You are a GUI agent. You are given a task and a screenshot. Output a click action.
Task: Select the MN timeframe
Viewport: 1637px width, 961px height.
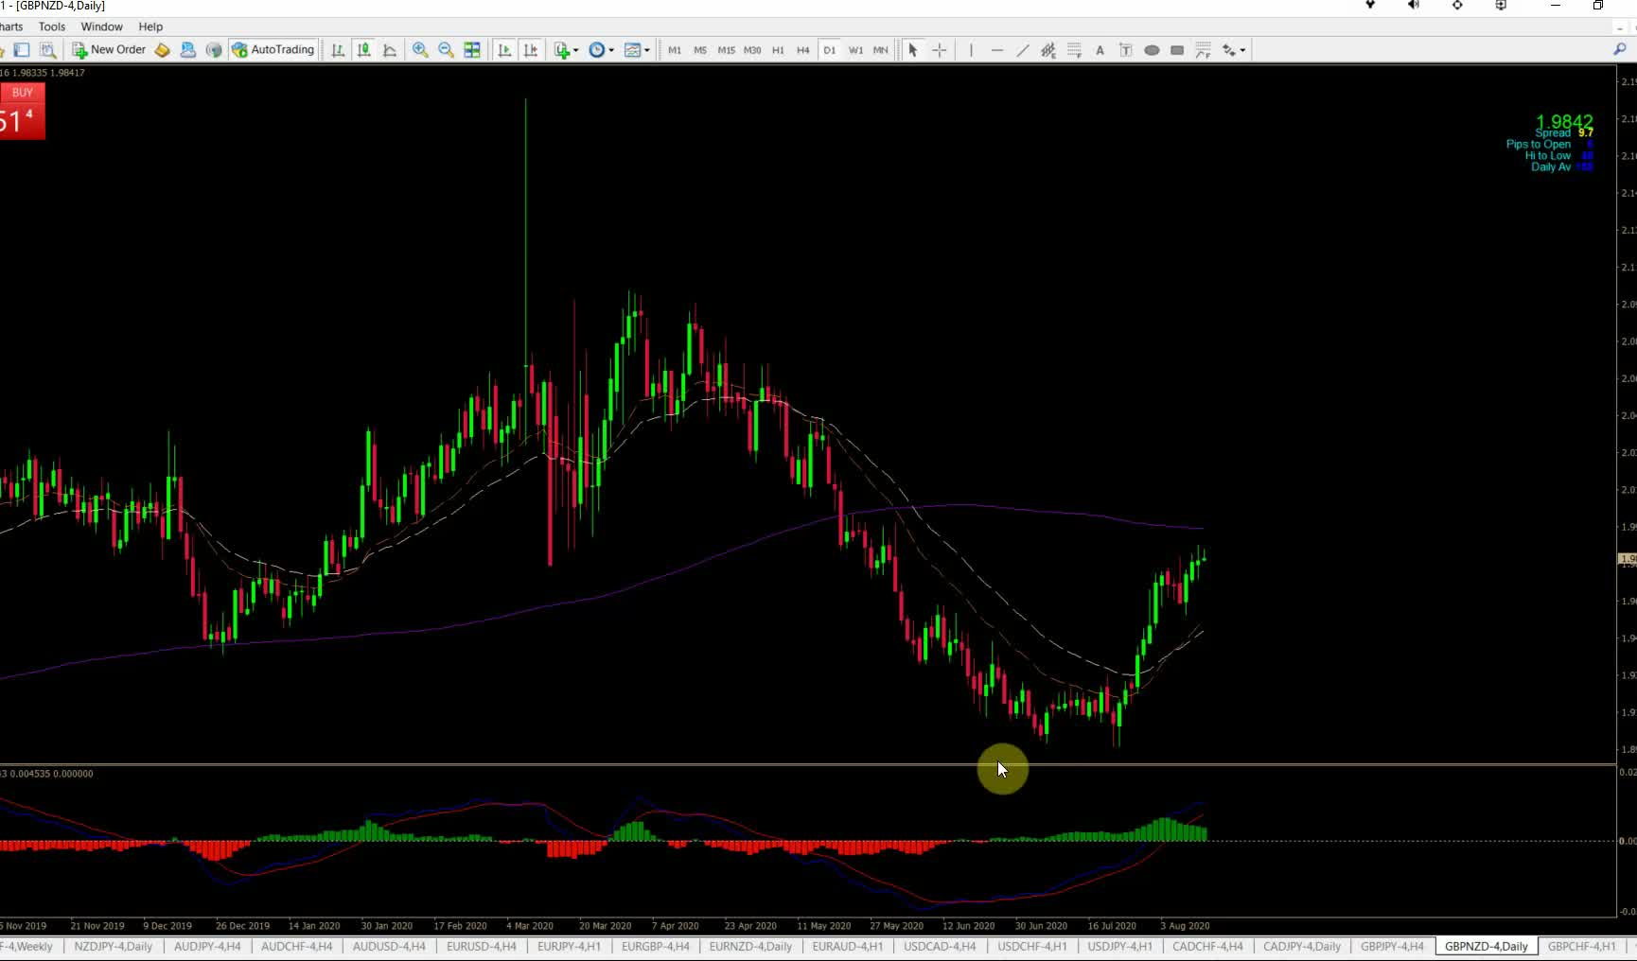880,50
